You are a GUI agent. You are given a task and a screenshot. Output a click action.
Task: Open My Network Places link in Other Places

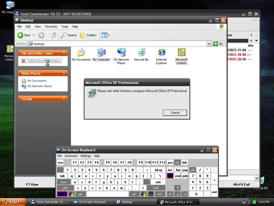(x=40, y=86)
